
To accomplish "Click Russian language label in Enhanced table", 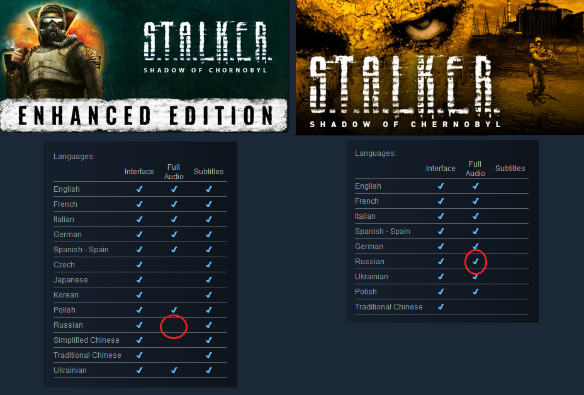I will (68, 325).
